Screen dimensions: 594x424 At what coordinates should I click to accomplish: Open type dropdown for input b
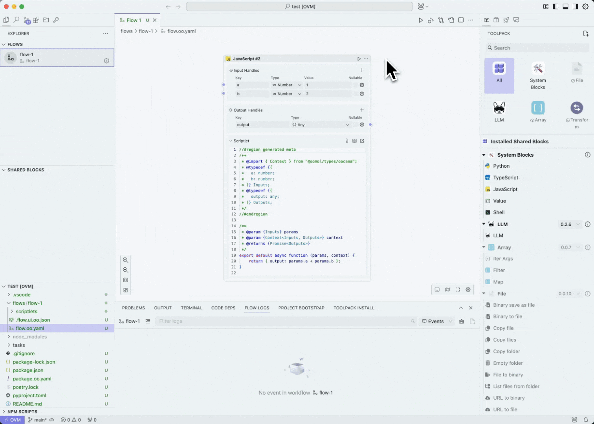(x=287, y=94)
